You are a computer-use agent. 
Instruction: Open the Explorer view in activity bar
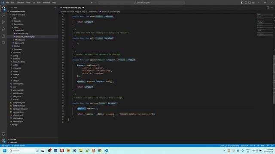[3, 9]
